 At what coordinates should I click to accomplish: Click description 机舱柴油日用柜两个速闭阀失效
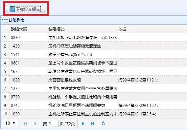tap(77, 106)
